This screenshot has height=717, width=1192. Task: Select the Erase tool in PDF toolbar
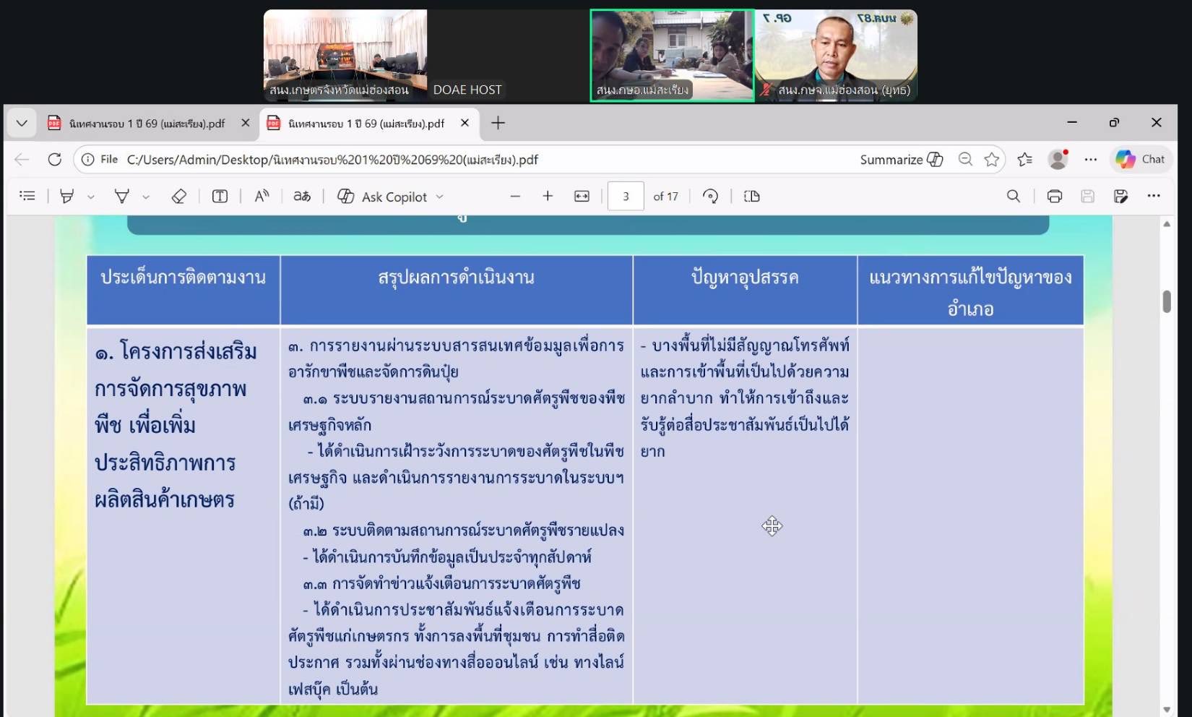coord(178,197)
